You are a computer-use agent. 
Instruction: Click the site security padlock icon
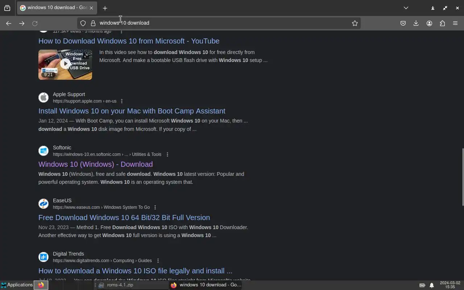[x=93, y=23]
